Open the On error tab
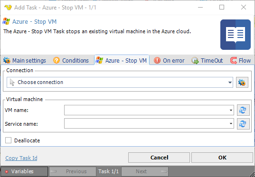The image size is (255, 177). click(x=169, y=60)
